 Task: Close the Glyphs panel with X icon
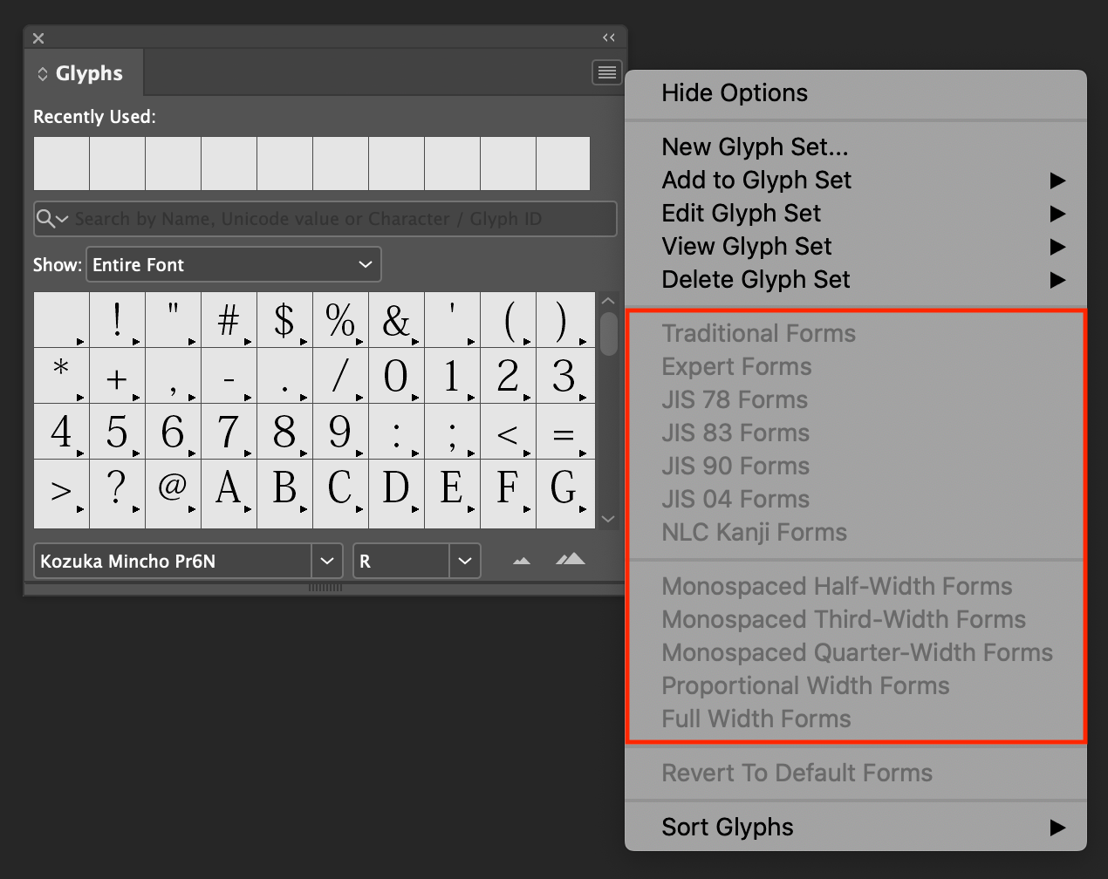pos(38,38)
